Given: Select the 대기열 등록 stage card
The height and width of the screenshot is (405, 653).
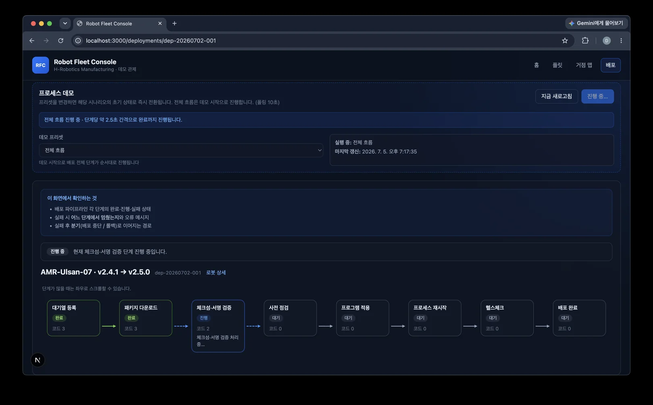Looking at the screenshot, I should point(73,318).
